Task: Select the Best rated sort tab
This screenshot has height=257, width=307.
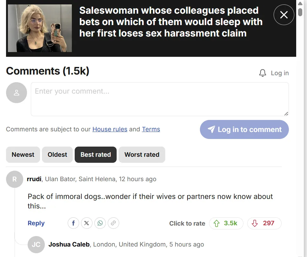Action: tap(96, 155)
